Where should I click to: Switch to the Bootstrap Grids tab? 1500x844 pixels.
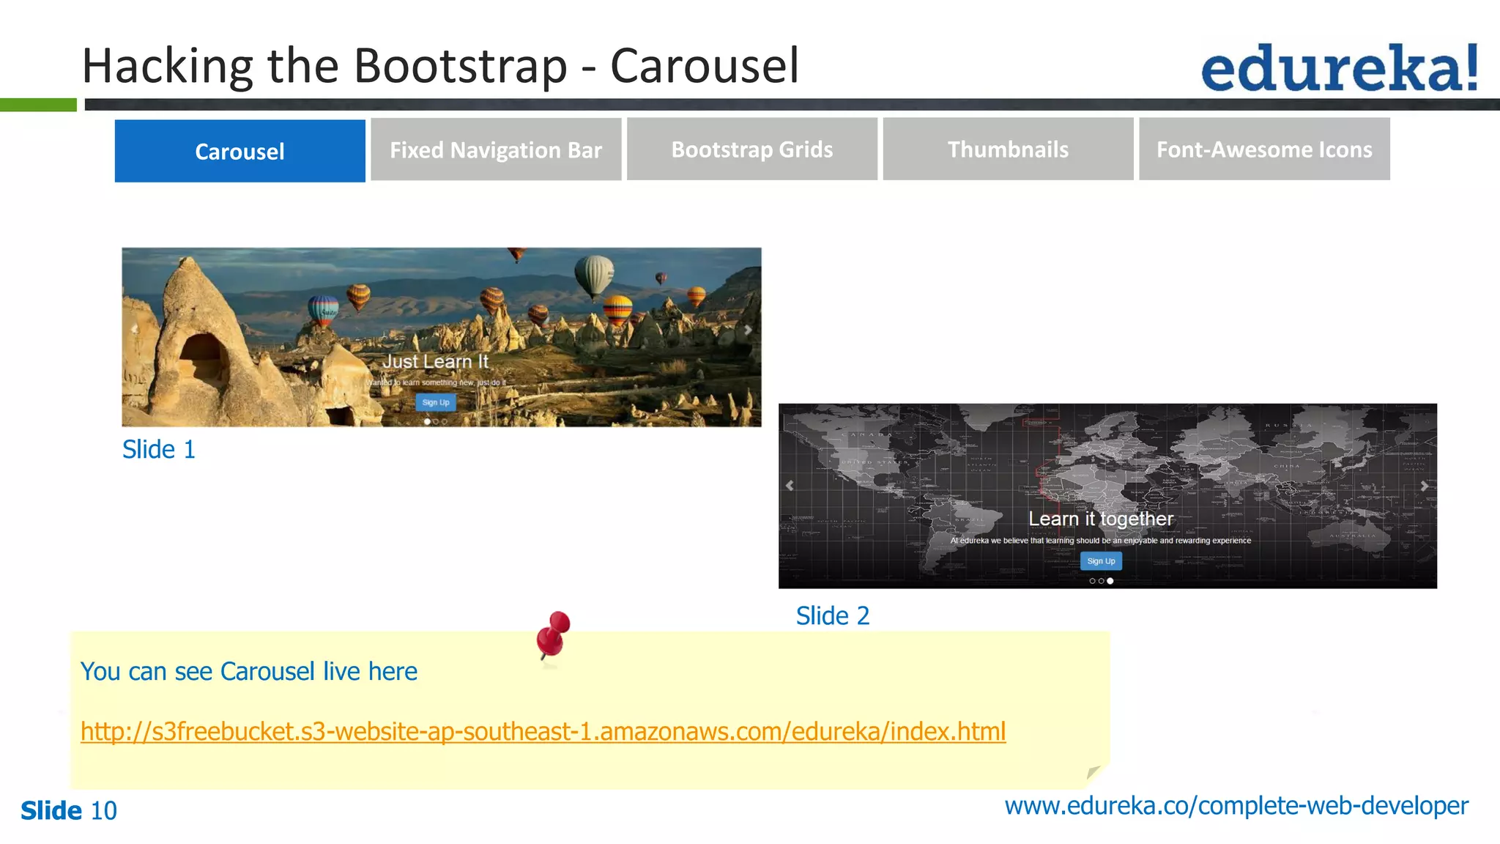pyautogui.click(x=752, y=149)
